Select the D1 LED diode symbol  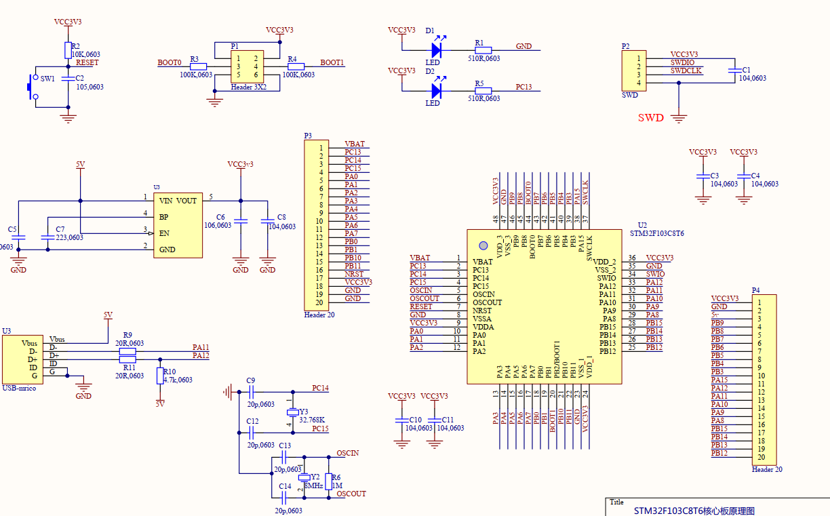click(x=436, y=49)
